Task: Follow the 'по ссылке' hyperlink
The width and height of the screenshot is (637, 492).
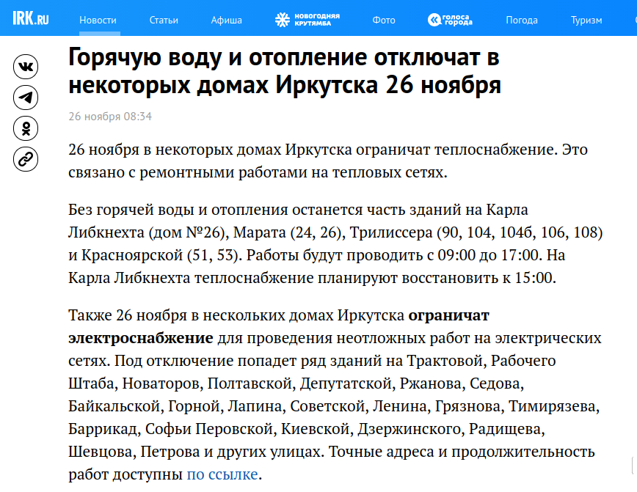Action: pyautogui.click(x=222, y=474)
